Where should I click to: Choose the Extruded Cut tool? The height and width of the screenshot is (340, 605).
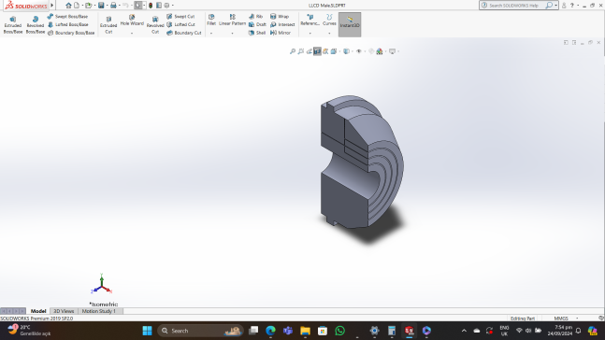(108, 25)
